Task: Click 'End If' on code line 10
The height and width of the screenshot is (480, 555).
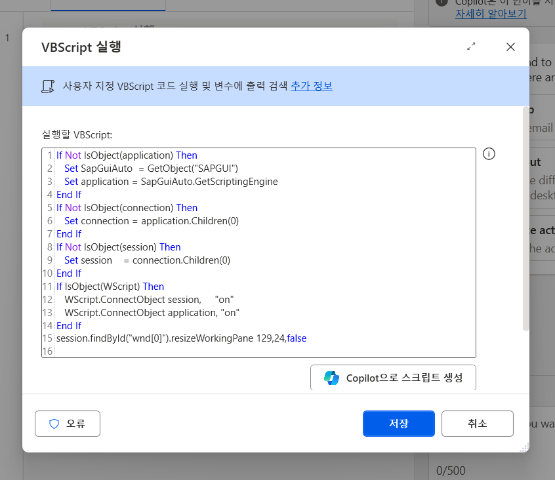Action: coord(69,273)
